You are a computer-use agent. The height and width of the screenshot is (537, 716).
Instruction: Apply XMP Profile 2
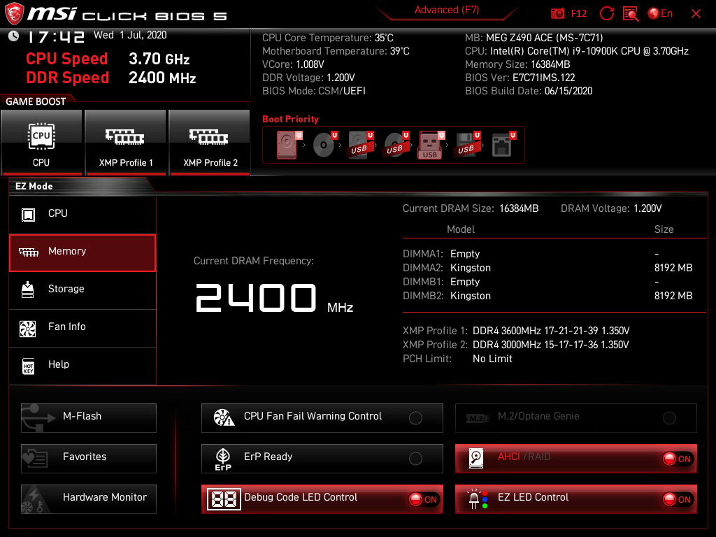[210, 142]
